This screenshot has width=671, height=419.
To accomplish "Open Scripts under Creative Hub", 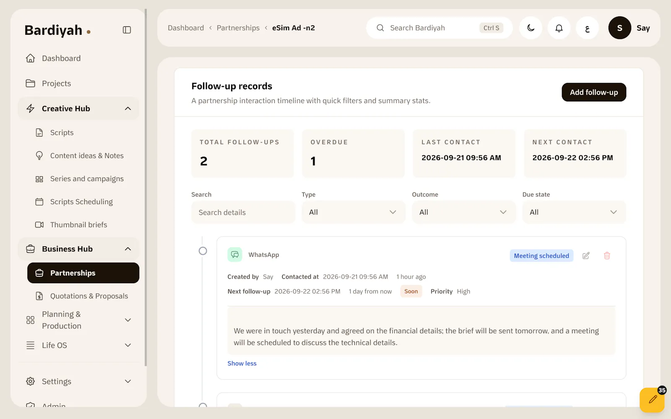I will click(83, 132).
